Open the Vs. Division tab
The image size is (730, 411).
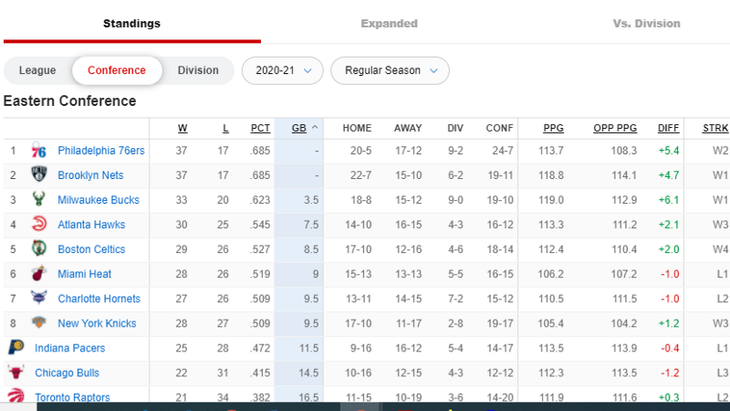click(x=646, y=24)
